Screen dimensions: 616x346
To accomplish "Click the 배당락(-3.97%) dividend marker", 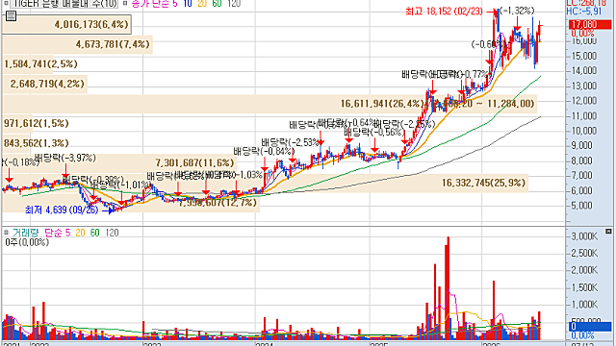I will (64, 158).
